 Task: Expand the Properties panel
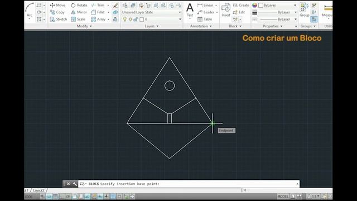click(273, 26)
